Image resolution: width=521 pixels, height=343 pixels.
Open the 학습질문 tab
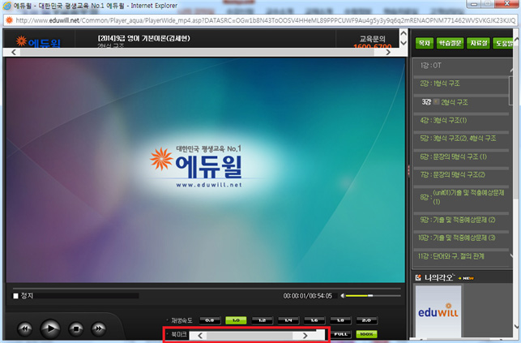click(x=450, y=43)
